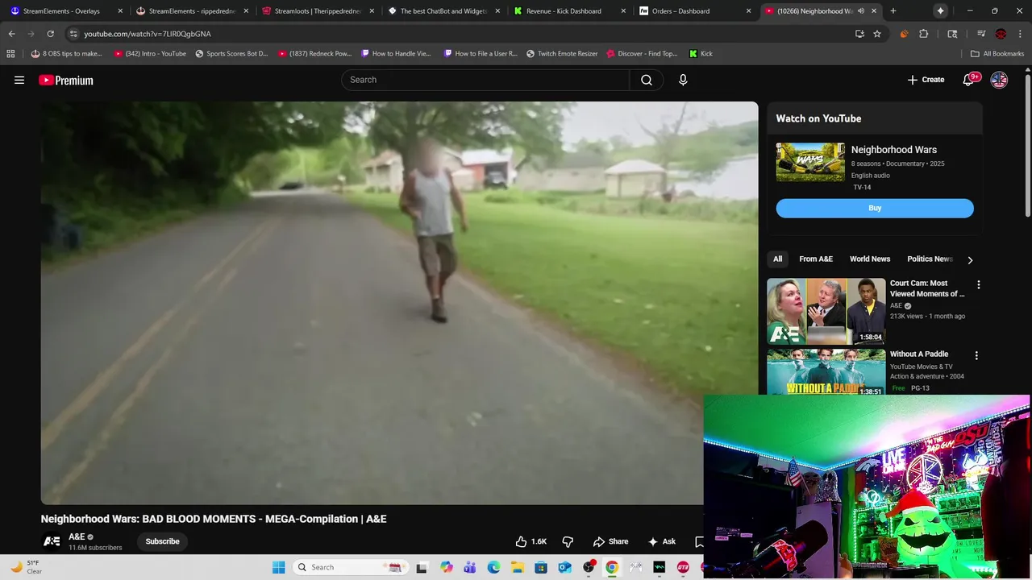Select the World News filter chip
Viewport: 1032px width, 580px height.
click(870, 259)
